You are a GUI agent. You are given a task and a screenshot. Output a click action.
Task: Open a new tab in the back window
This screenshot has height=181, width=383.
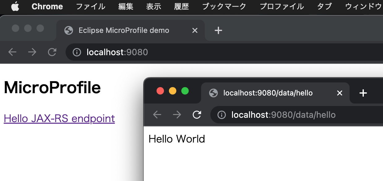pos(218,30)
